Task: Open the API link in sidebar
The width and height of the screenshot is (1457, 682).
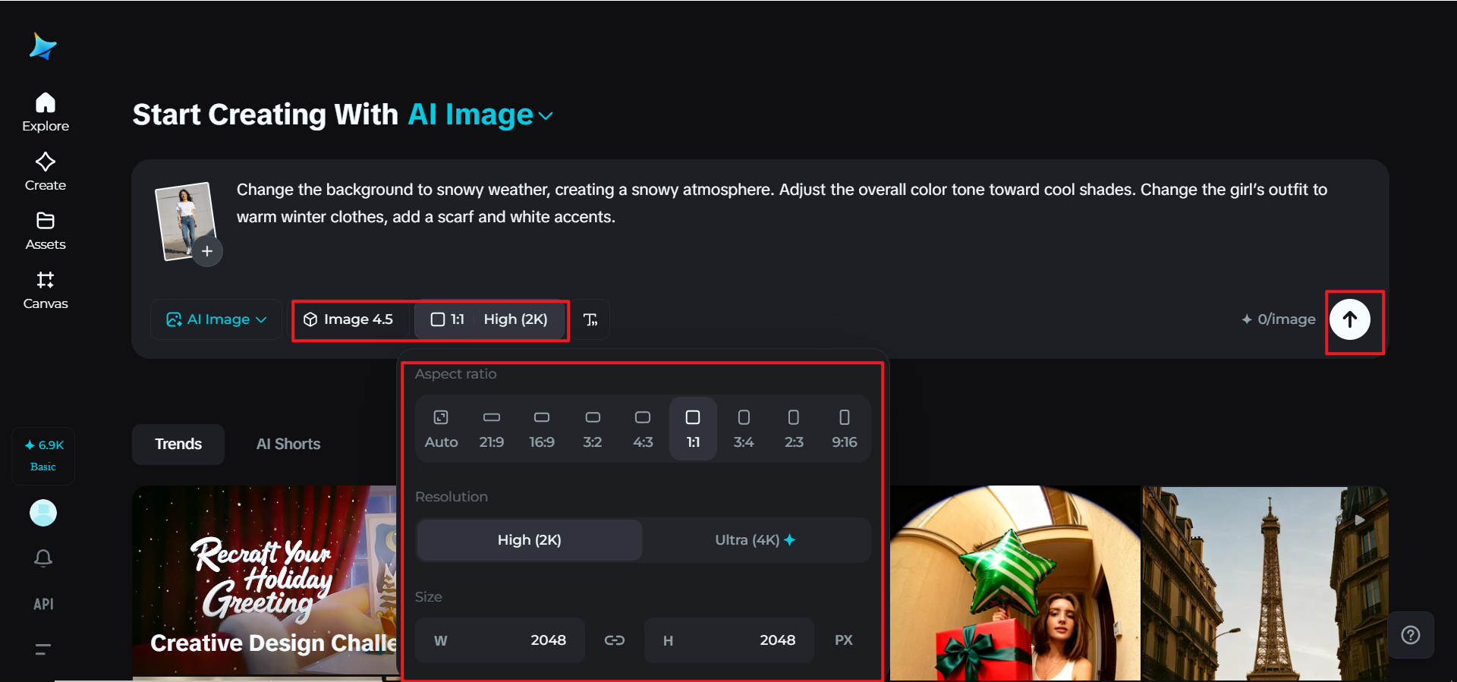Action: (43, 604)
